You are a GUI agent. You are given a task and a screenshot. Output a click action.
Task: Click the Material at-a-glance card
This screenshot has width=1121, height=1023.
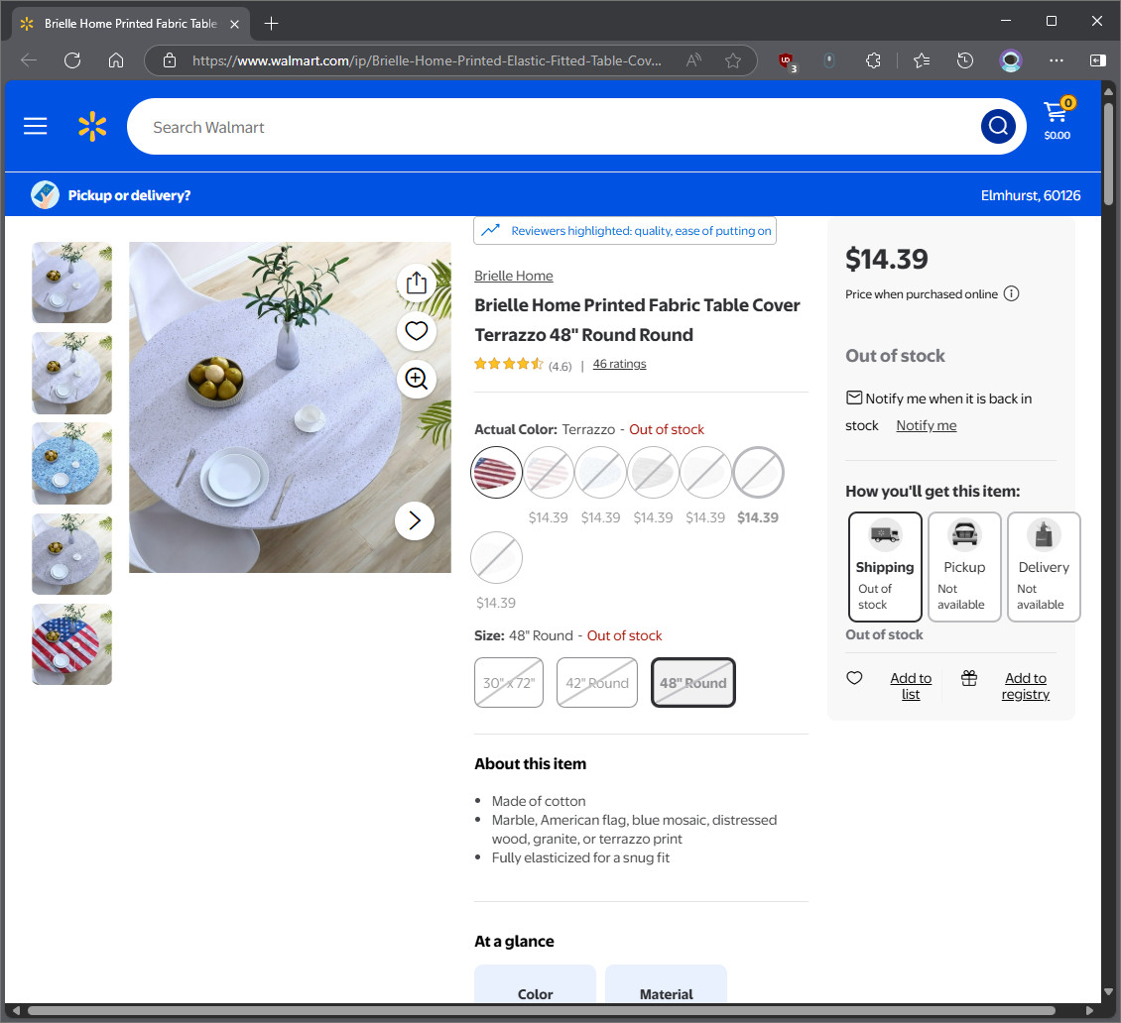[666, 985]
